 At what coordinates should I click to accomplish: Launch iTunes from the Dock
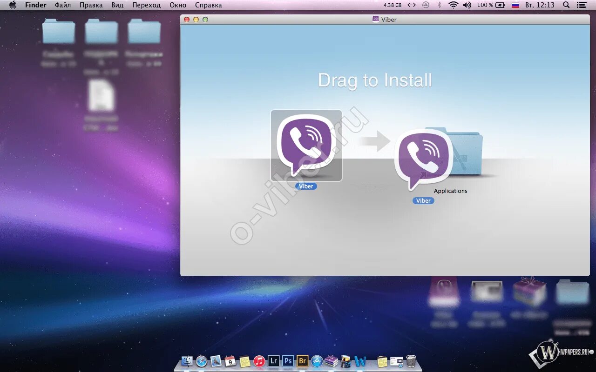click(259, 361)
